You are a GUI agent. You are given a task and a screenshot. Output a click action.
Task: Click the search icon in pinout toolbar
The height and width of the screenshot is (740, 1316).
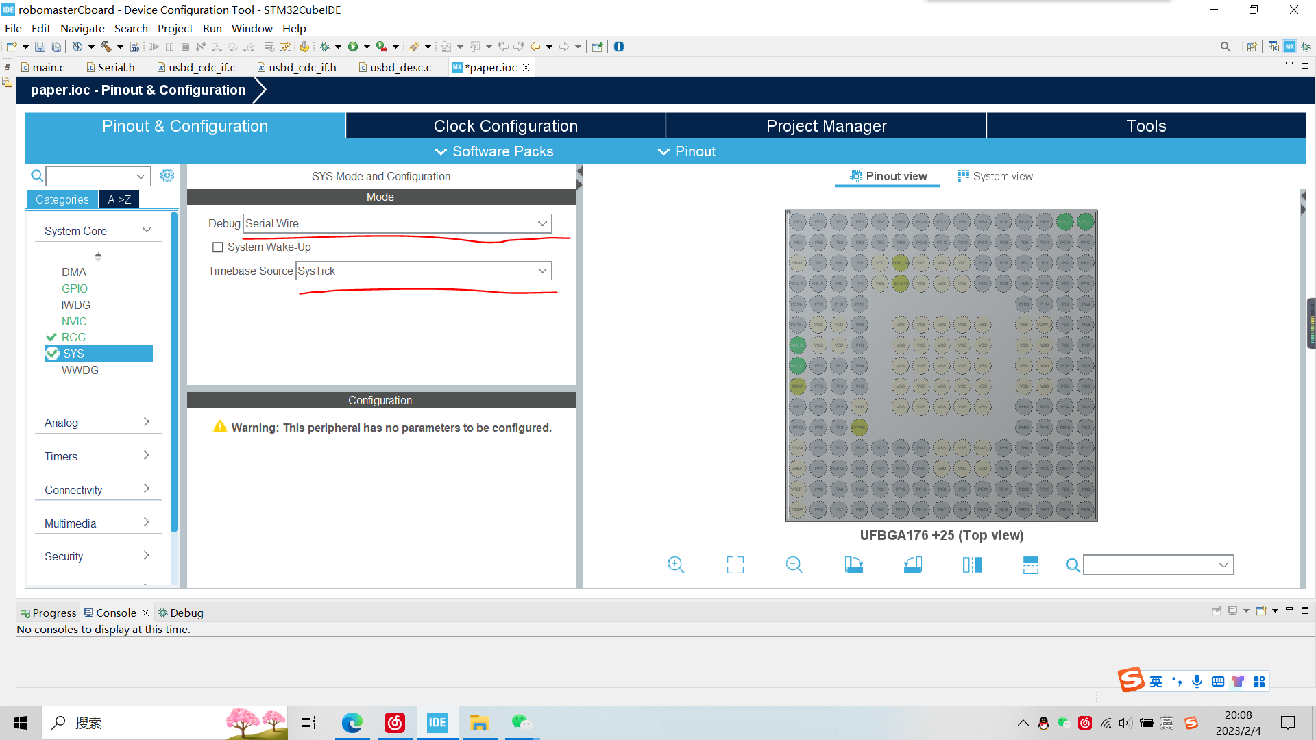(1071, 565)
